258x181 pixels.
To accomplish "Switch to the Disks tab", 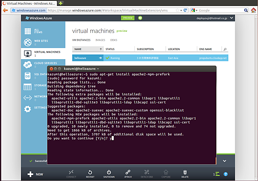I will pyautogui.click(x=114, y=39).
